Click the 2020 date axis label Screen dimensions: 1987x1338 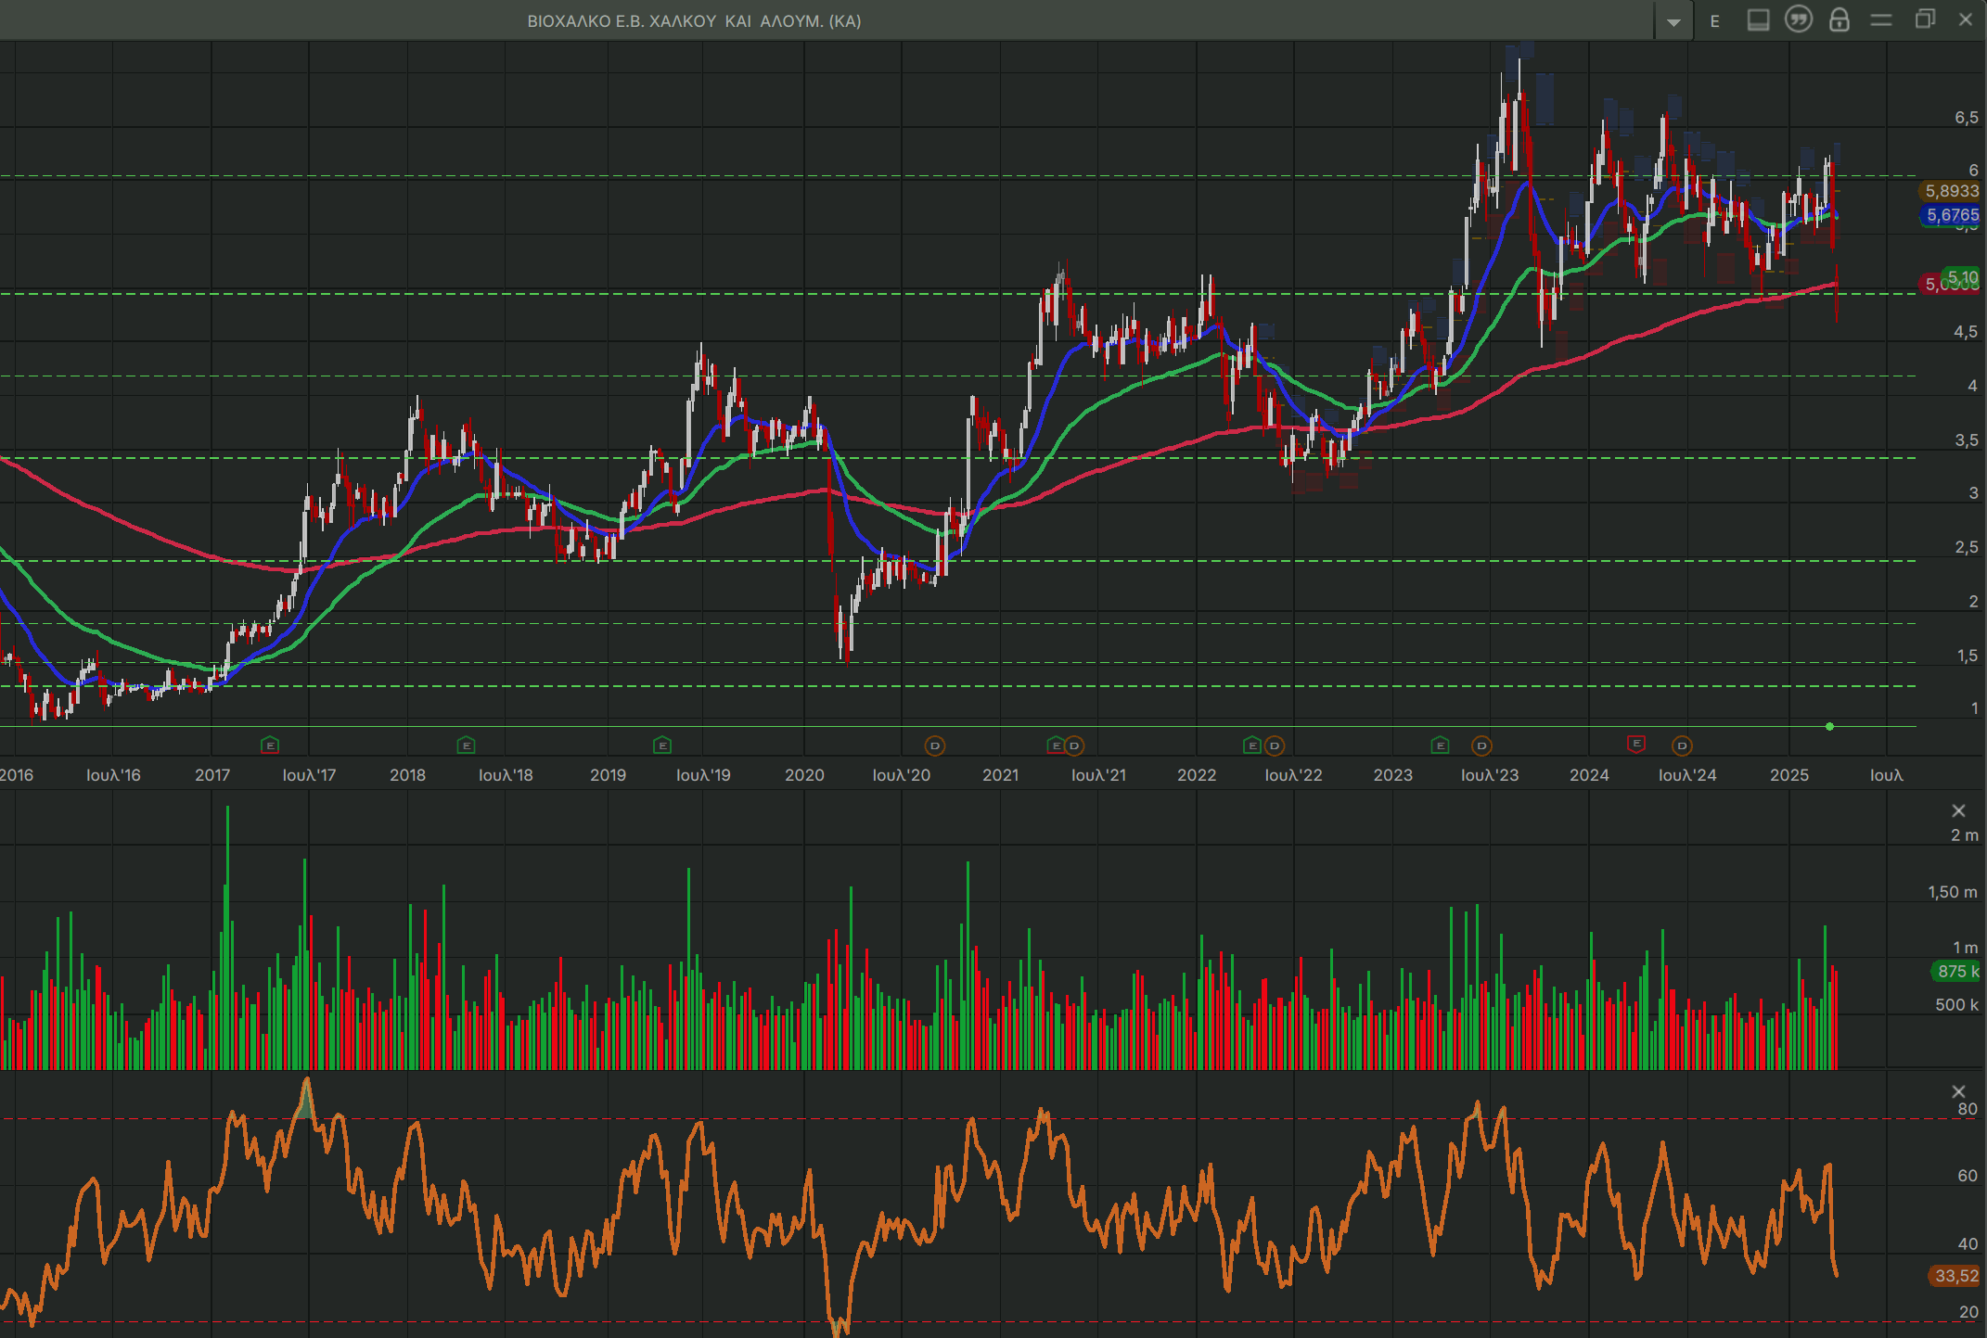pyautogui.click(x=804, y=775)
